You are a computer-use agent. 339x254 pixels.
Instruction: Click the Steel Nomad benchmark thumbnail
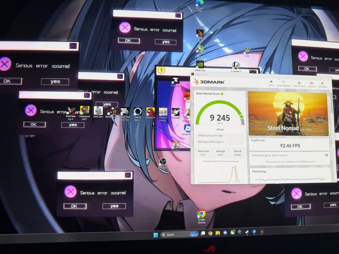click(x=288, y=114)
